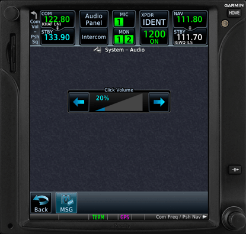Click the Com Freq arrow indicator
The height and width of the screenshot is (234, 246).
(x=205, y=217)
